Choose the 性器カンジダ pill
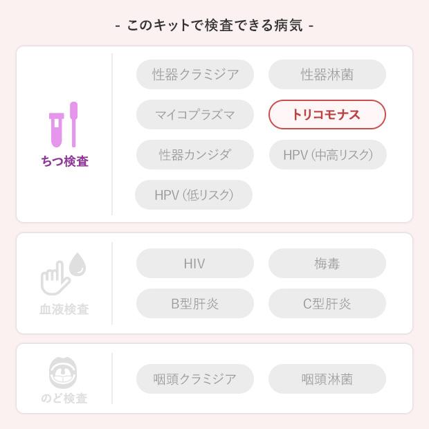 click(195, 155)
